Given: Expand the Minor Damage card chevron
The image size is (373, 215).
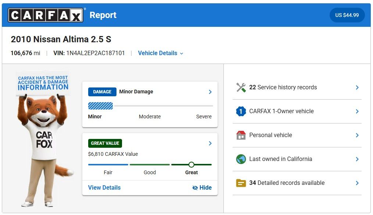Looking at the screenshot, I should 210,92.
